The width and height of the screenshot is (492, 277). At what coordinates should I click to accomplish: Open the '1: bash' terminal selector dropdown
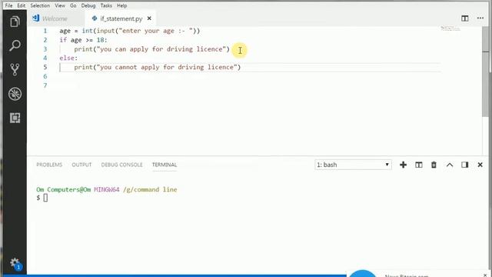point(353,165)
